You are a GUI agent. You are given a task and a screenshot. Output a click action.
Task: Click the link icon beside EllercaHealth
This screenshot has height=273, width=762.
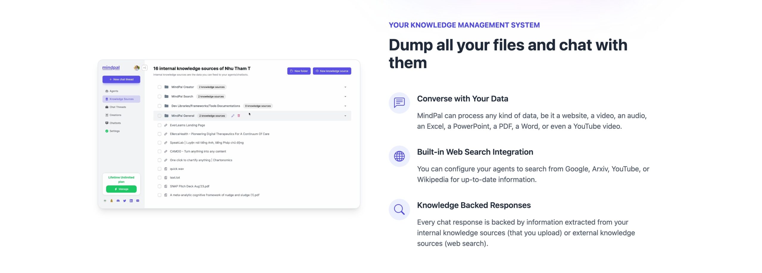coord(166,134)
